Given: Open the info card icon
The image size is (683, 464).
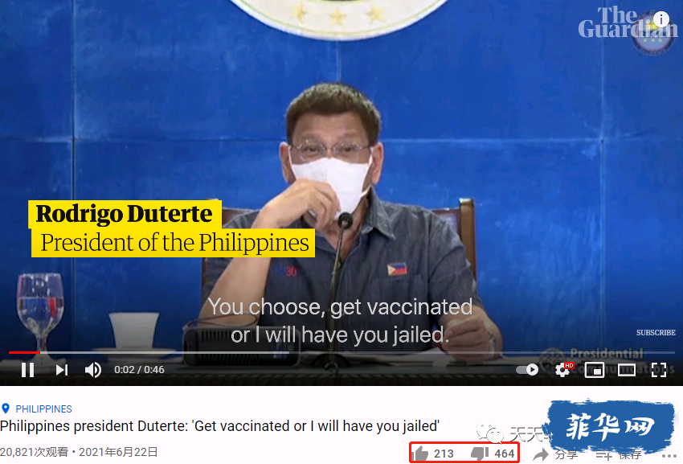Looking at the screenshot, I should [661, 19].
